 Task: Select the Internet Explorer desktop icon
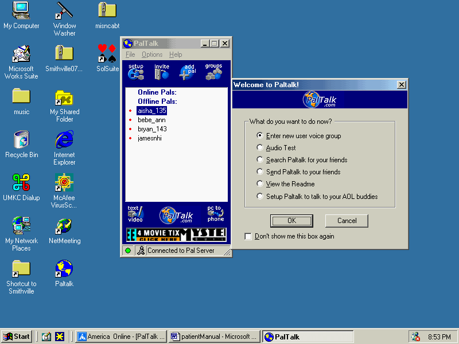[x=64, y=148]
